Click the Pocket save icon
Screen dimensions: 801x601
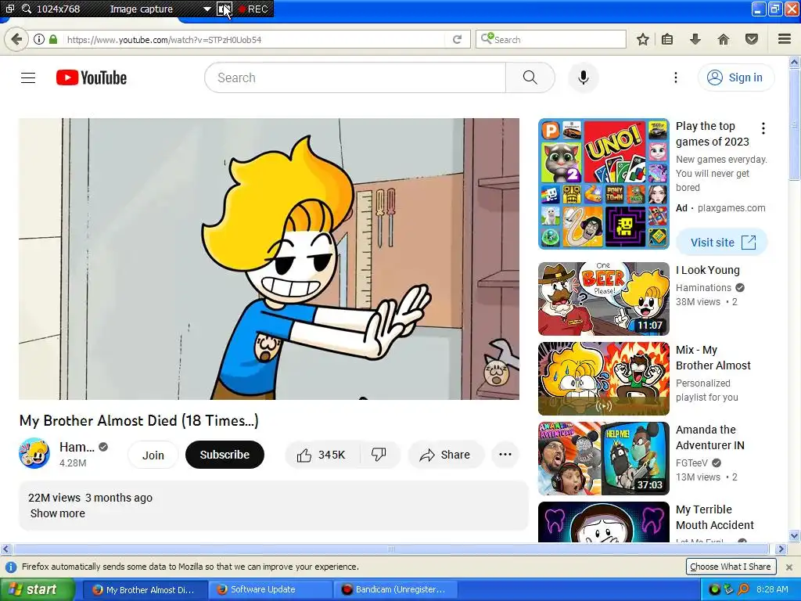click(752, 39)
